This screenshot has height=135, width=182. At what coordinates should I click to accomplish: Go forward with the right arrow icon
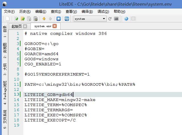(50, 19)
